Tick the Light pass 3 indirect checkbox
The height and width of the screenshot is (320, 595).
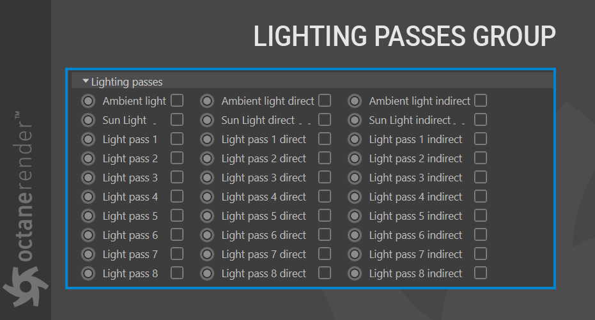tap(481, 177)
